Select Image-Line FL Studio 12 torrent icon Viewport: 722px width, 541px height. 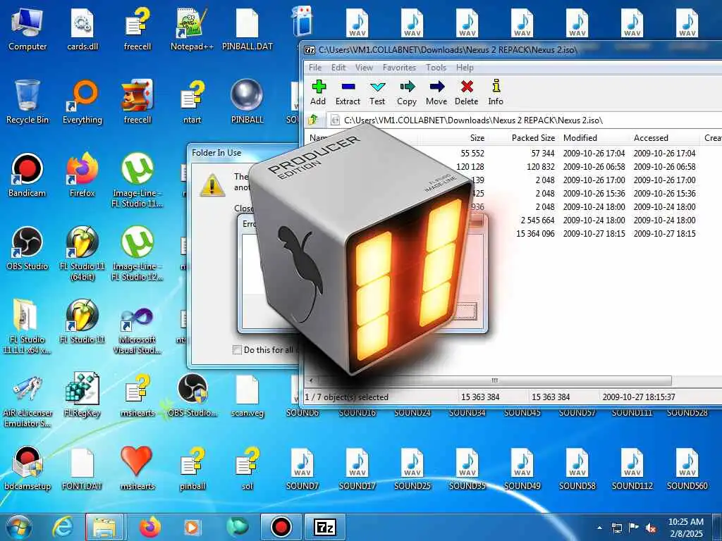[137, 254]
